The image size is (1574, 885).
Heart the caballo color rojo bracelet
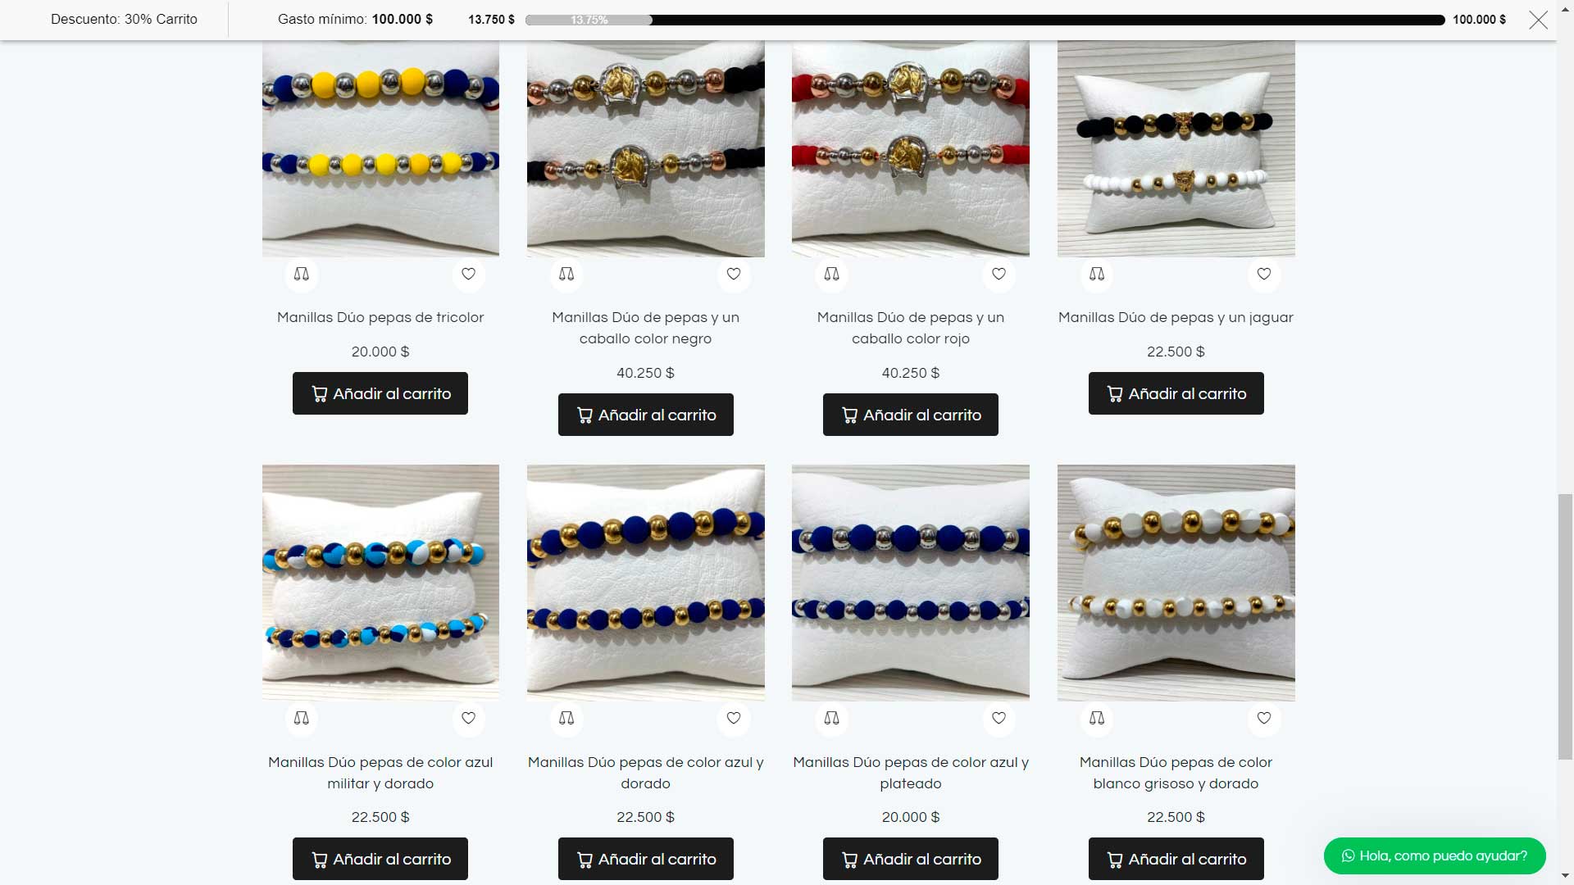pos(999,275)
